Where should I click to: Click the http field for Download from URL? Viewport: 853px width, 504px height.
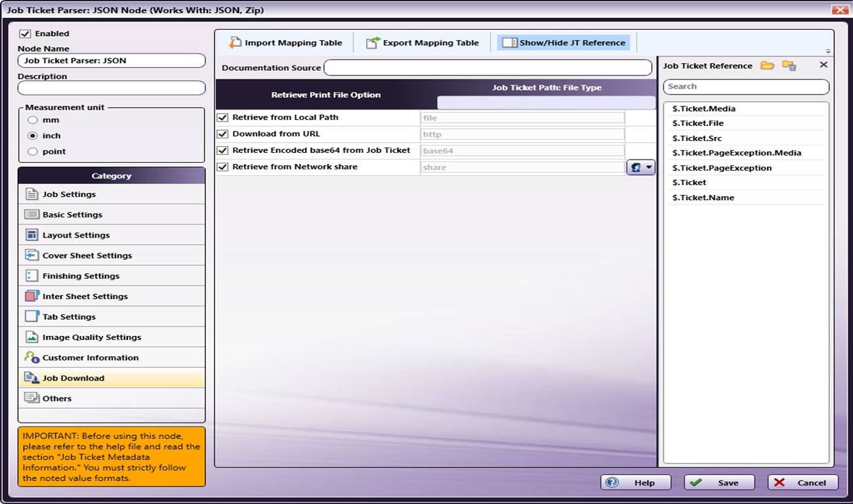[x=522, y=134]
